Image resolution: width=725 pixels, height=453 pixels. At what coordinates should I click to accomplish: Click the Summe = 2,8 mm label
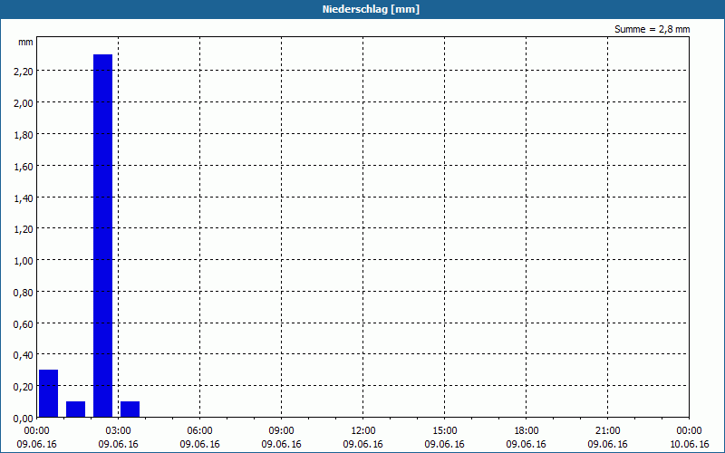pyautogui.click(x=652, y=29)
